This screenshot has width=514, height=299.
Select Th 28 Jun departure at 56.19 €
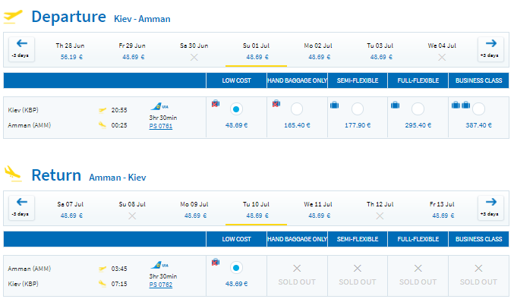71,51
